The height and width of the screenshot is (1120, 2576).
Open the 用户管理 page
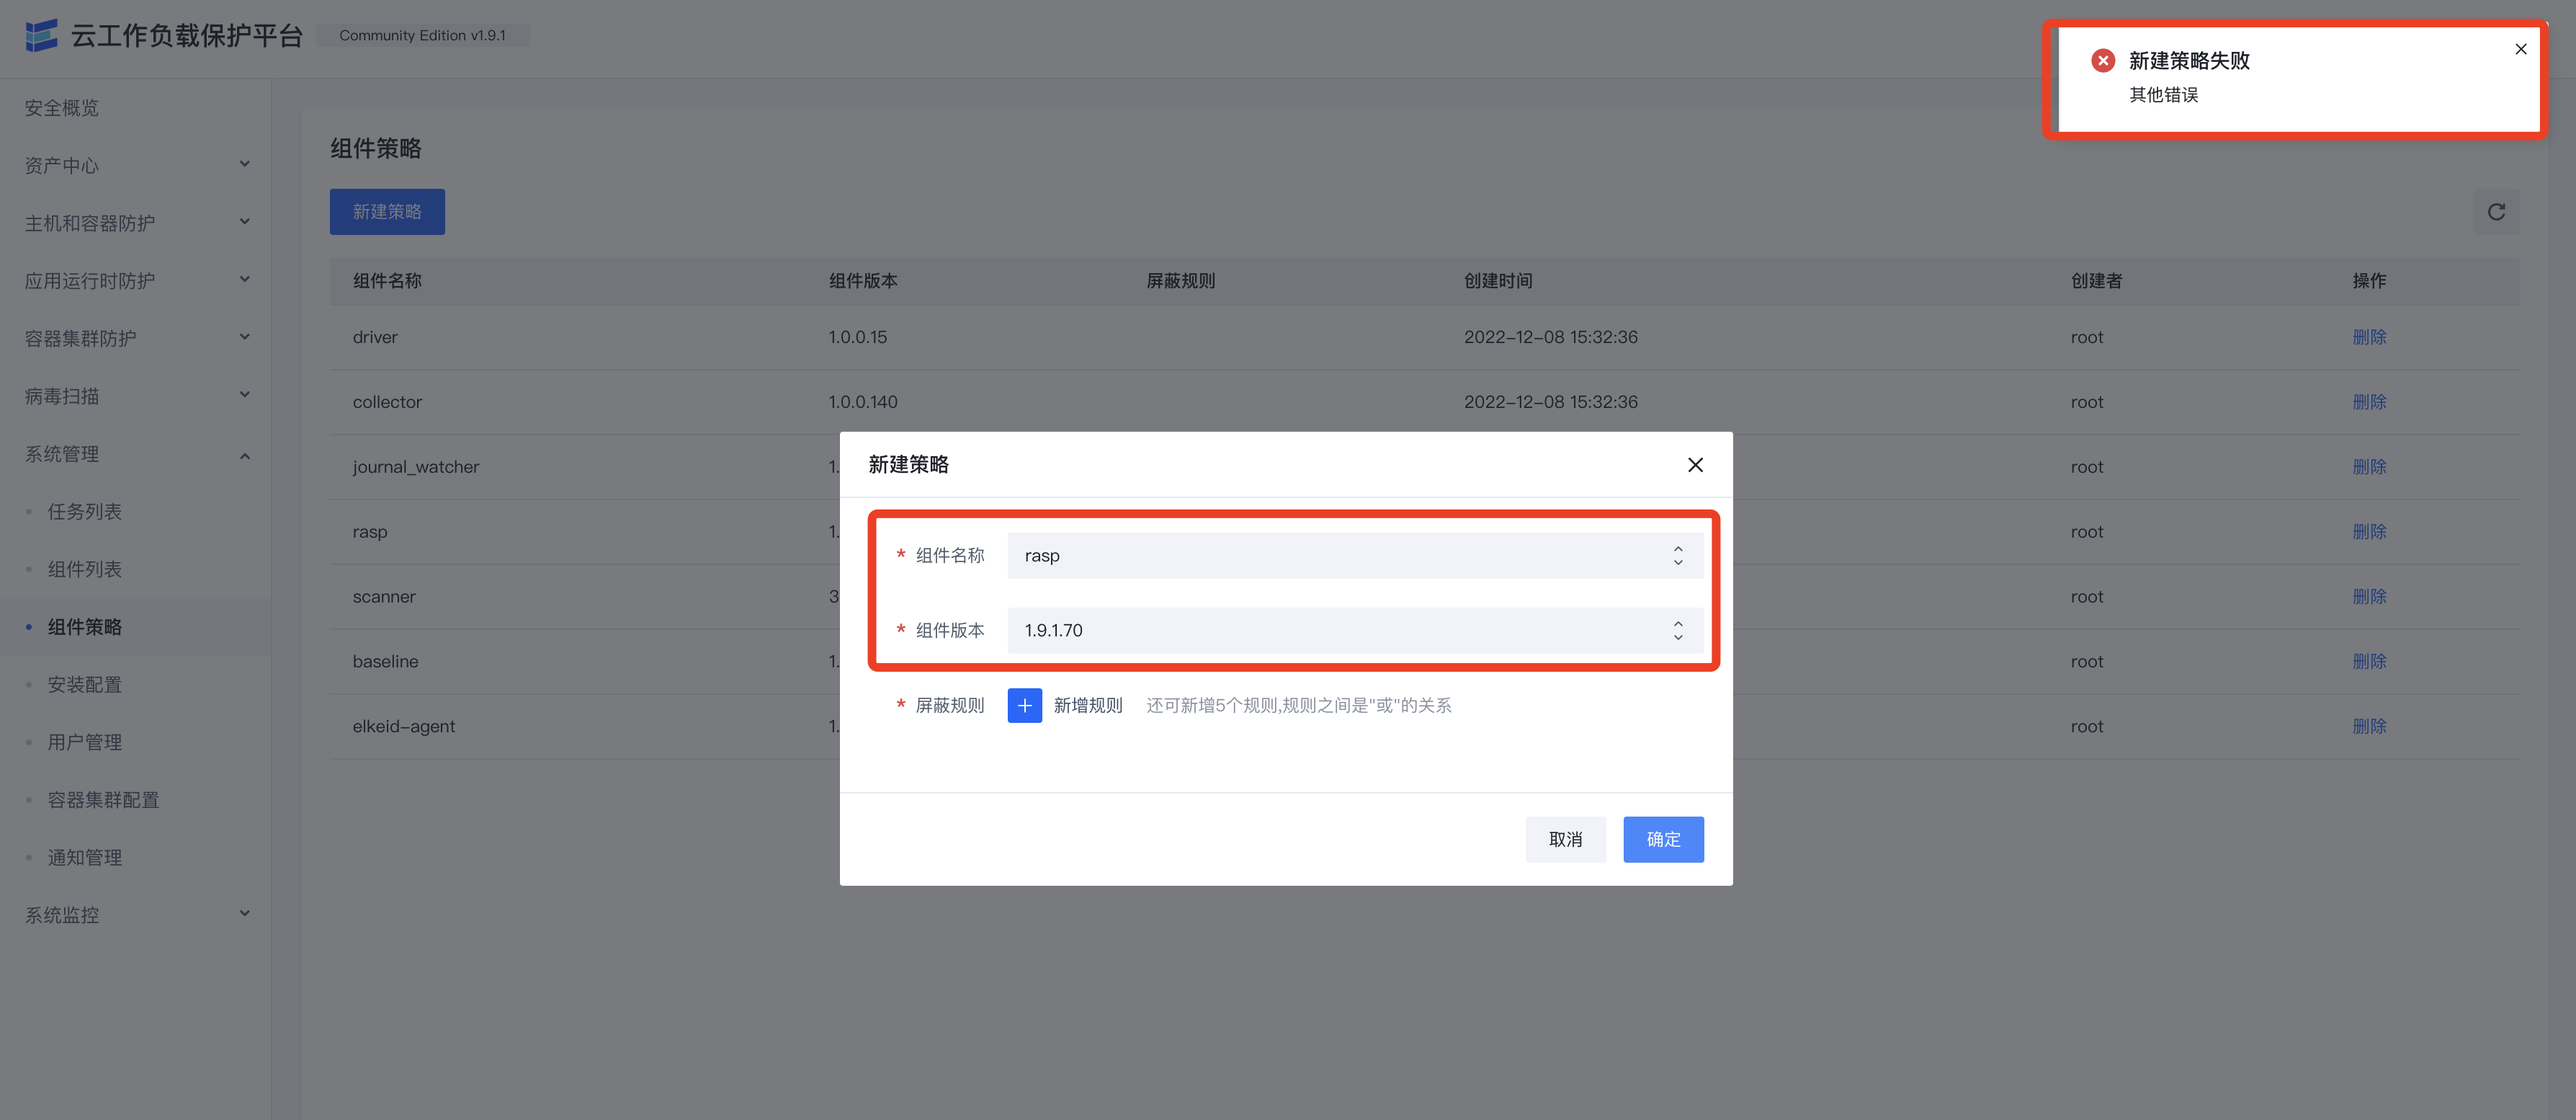coord(84,742)
